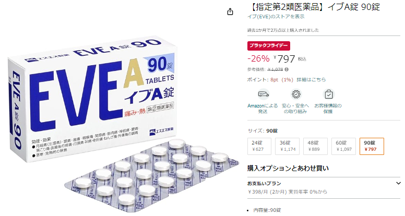Image resolution: width=405 pixels, height=216 pixels.
Task: Choose the 60錠 size at ¥1,097
Action: pos(344,146)
